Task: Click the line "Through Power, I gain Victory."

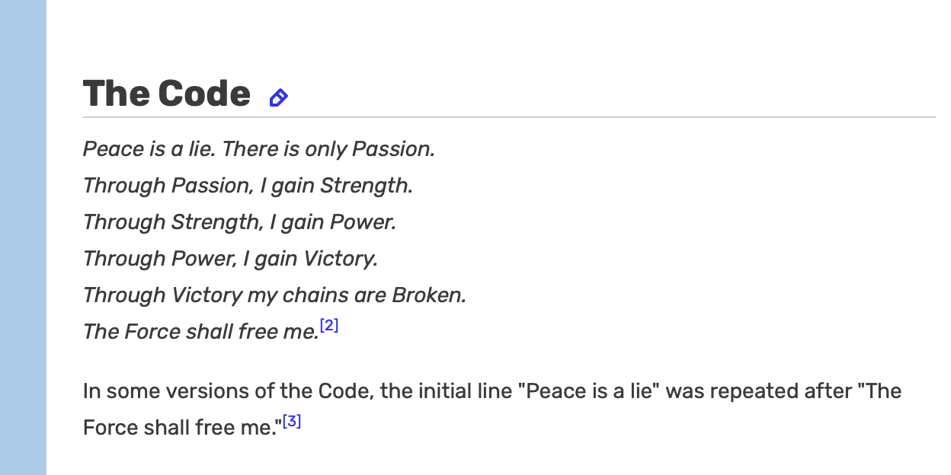Action: pos(231,259)
